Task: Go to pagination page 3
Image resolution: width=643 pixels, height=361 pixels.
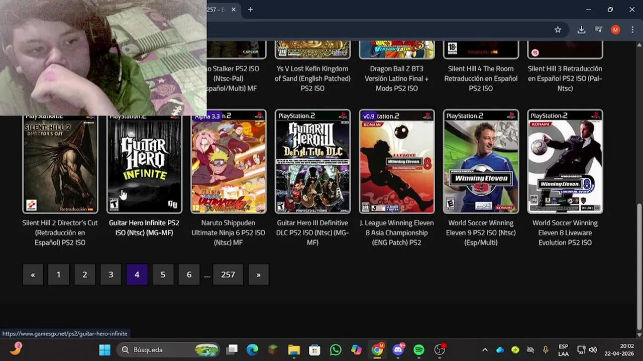Action: tap(111, 275)
